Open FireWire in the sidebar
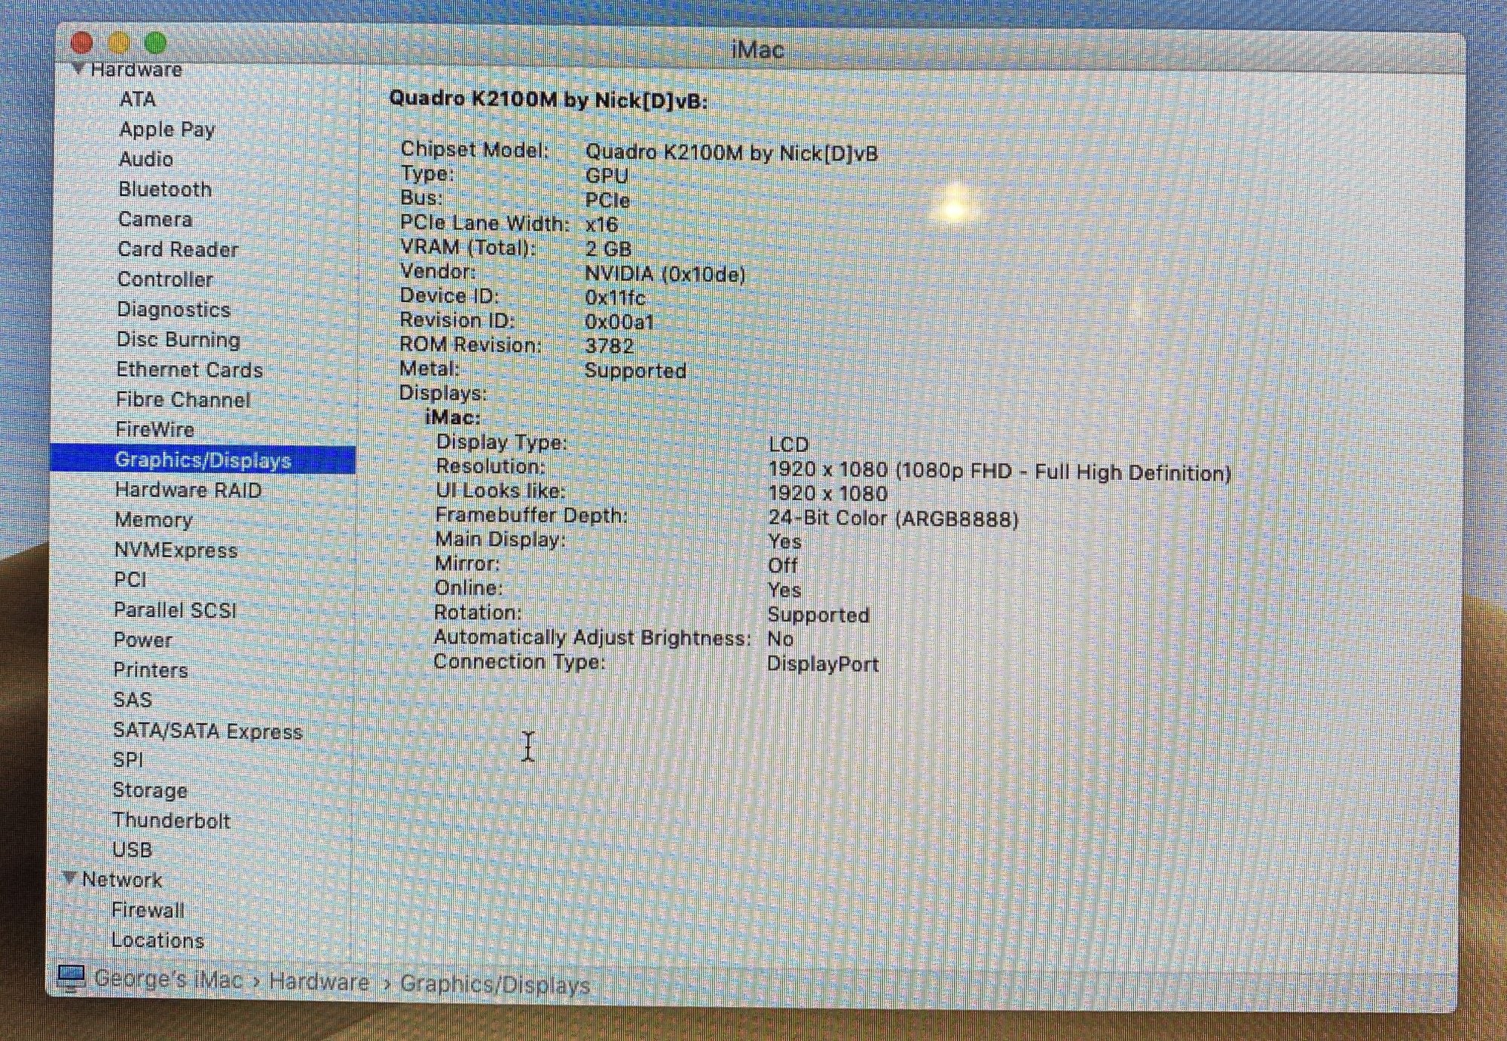 point(155,429)
